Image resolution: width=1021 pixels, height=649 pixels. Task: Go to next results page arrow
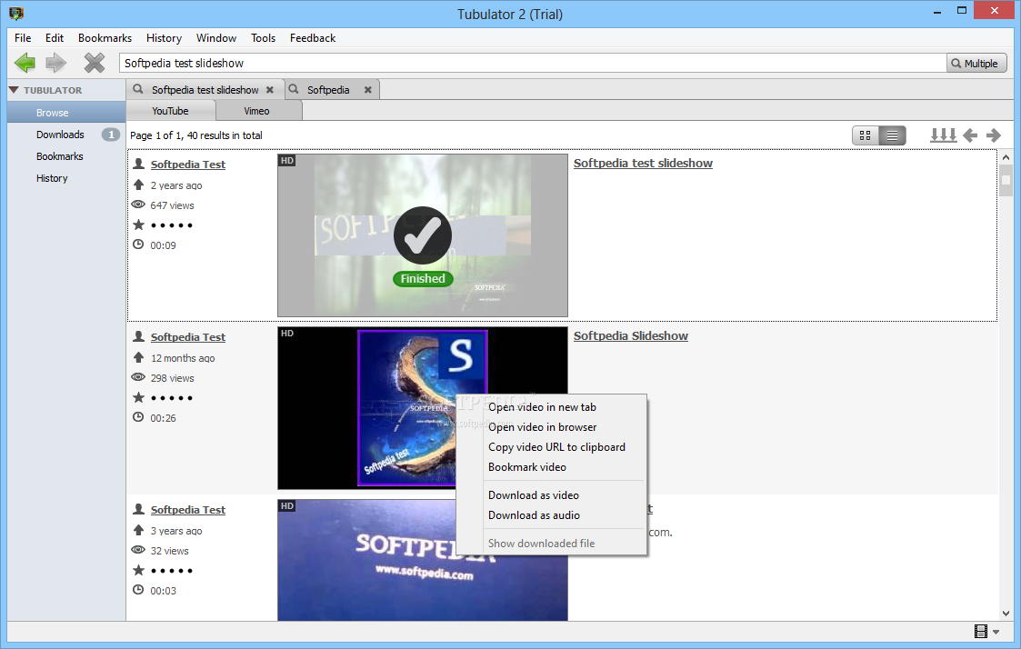pos(994,135)
